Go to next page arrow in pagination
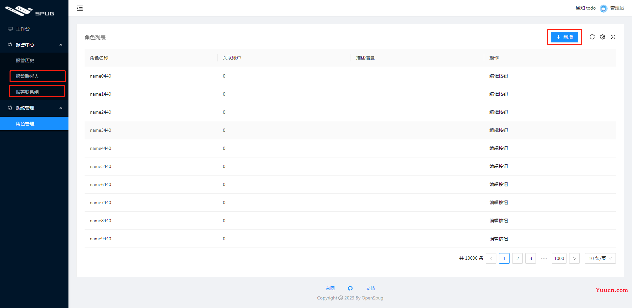This screenshot has height=308, width=632. [574, 258]
